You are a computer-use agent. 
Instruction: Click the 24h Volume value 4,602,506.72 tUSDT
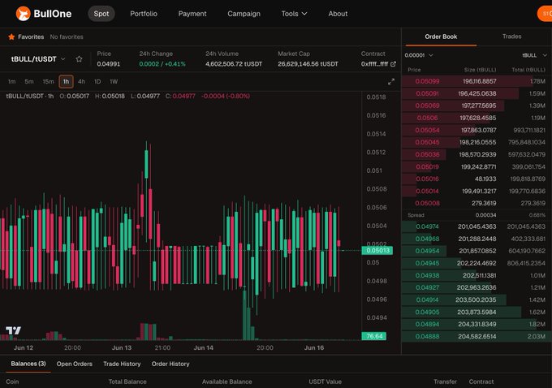[x=234, y=64]
